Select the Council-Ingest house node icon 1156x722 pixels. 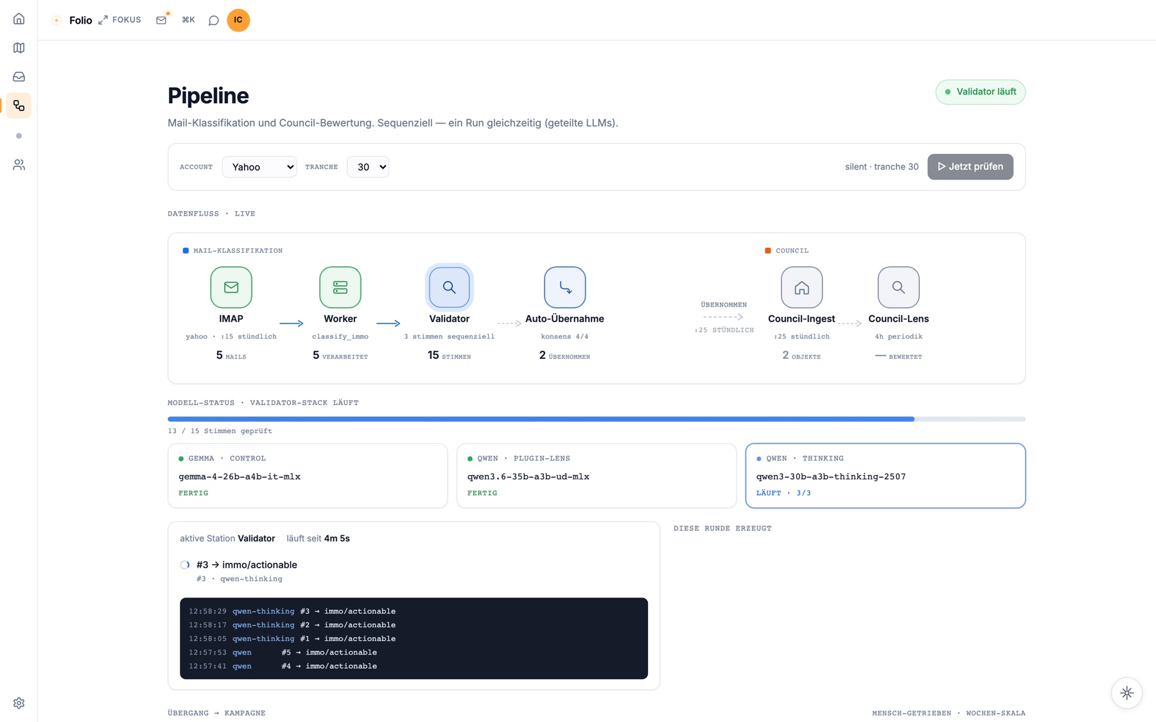[801, 288]
